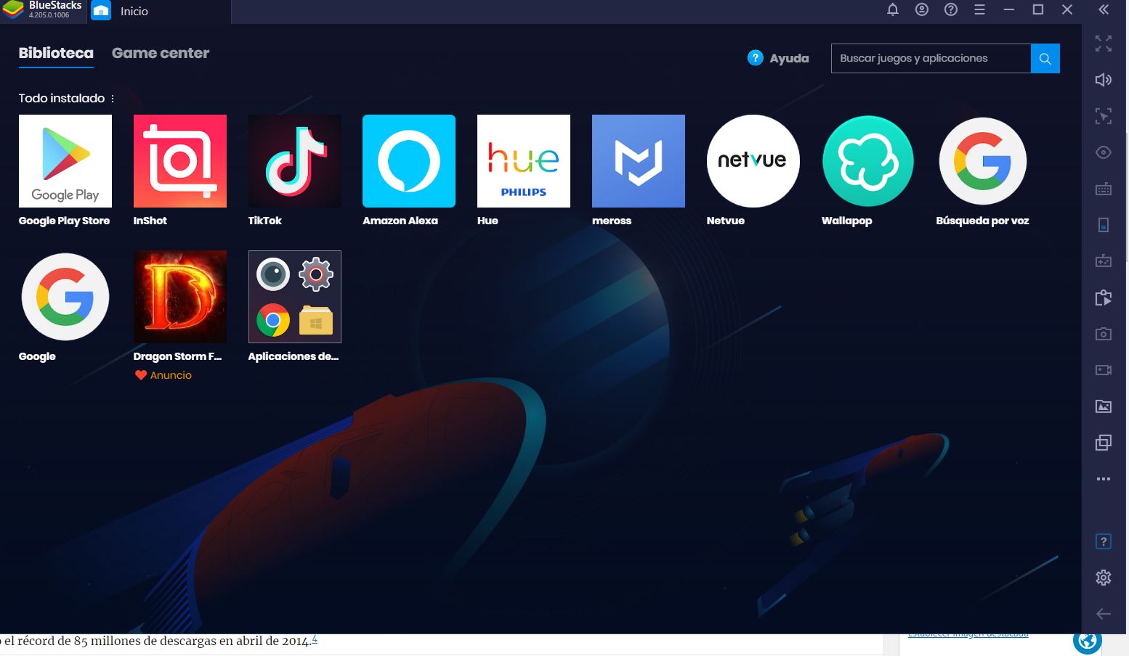Open Google Play Store
The height and width of the screenshot is (656, 1129).
pyautogui.click(x=65, y=161)
